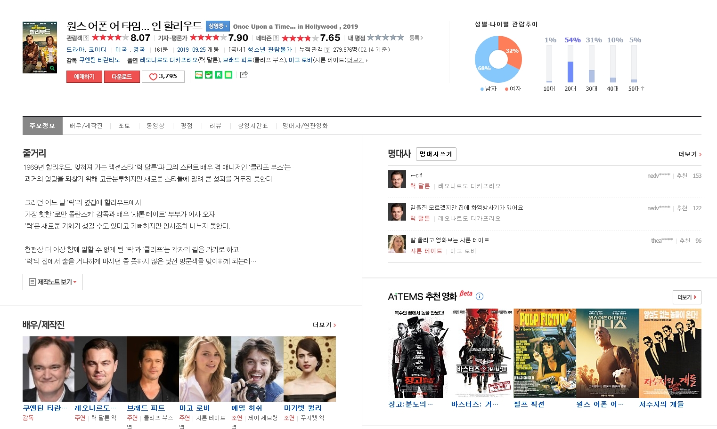Open the share arrow icon
This screenshot has height=429, width=717.
point(244,75)
